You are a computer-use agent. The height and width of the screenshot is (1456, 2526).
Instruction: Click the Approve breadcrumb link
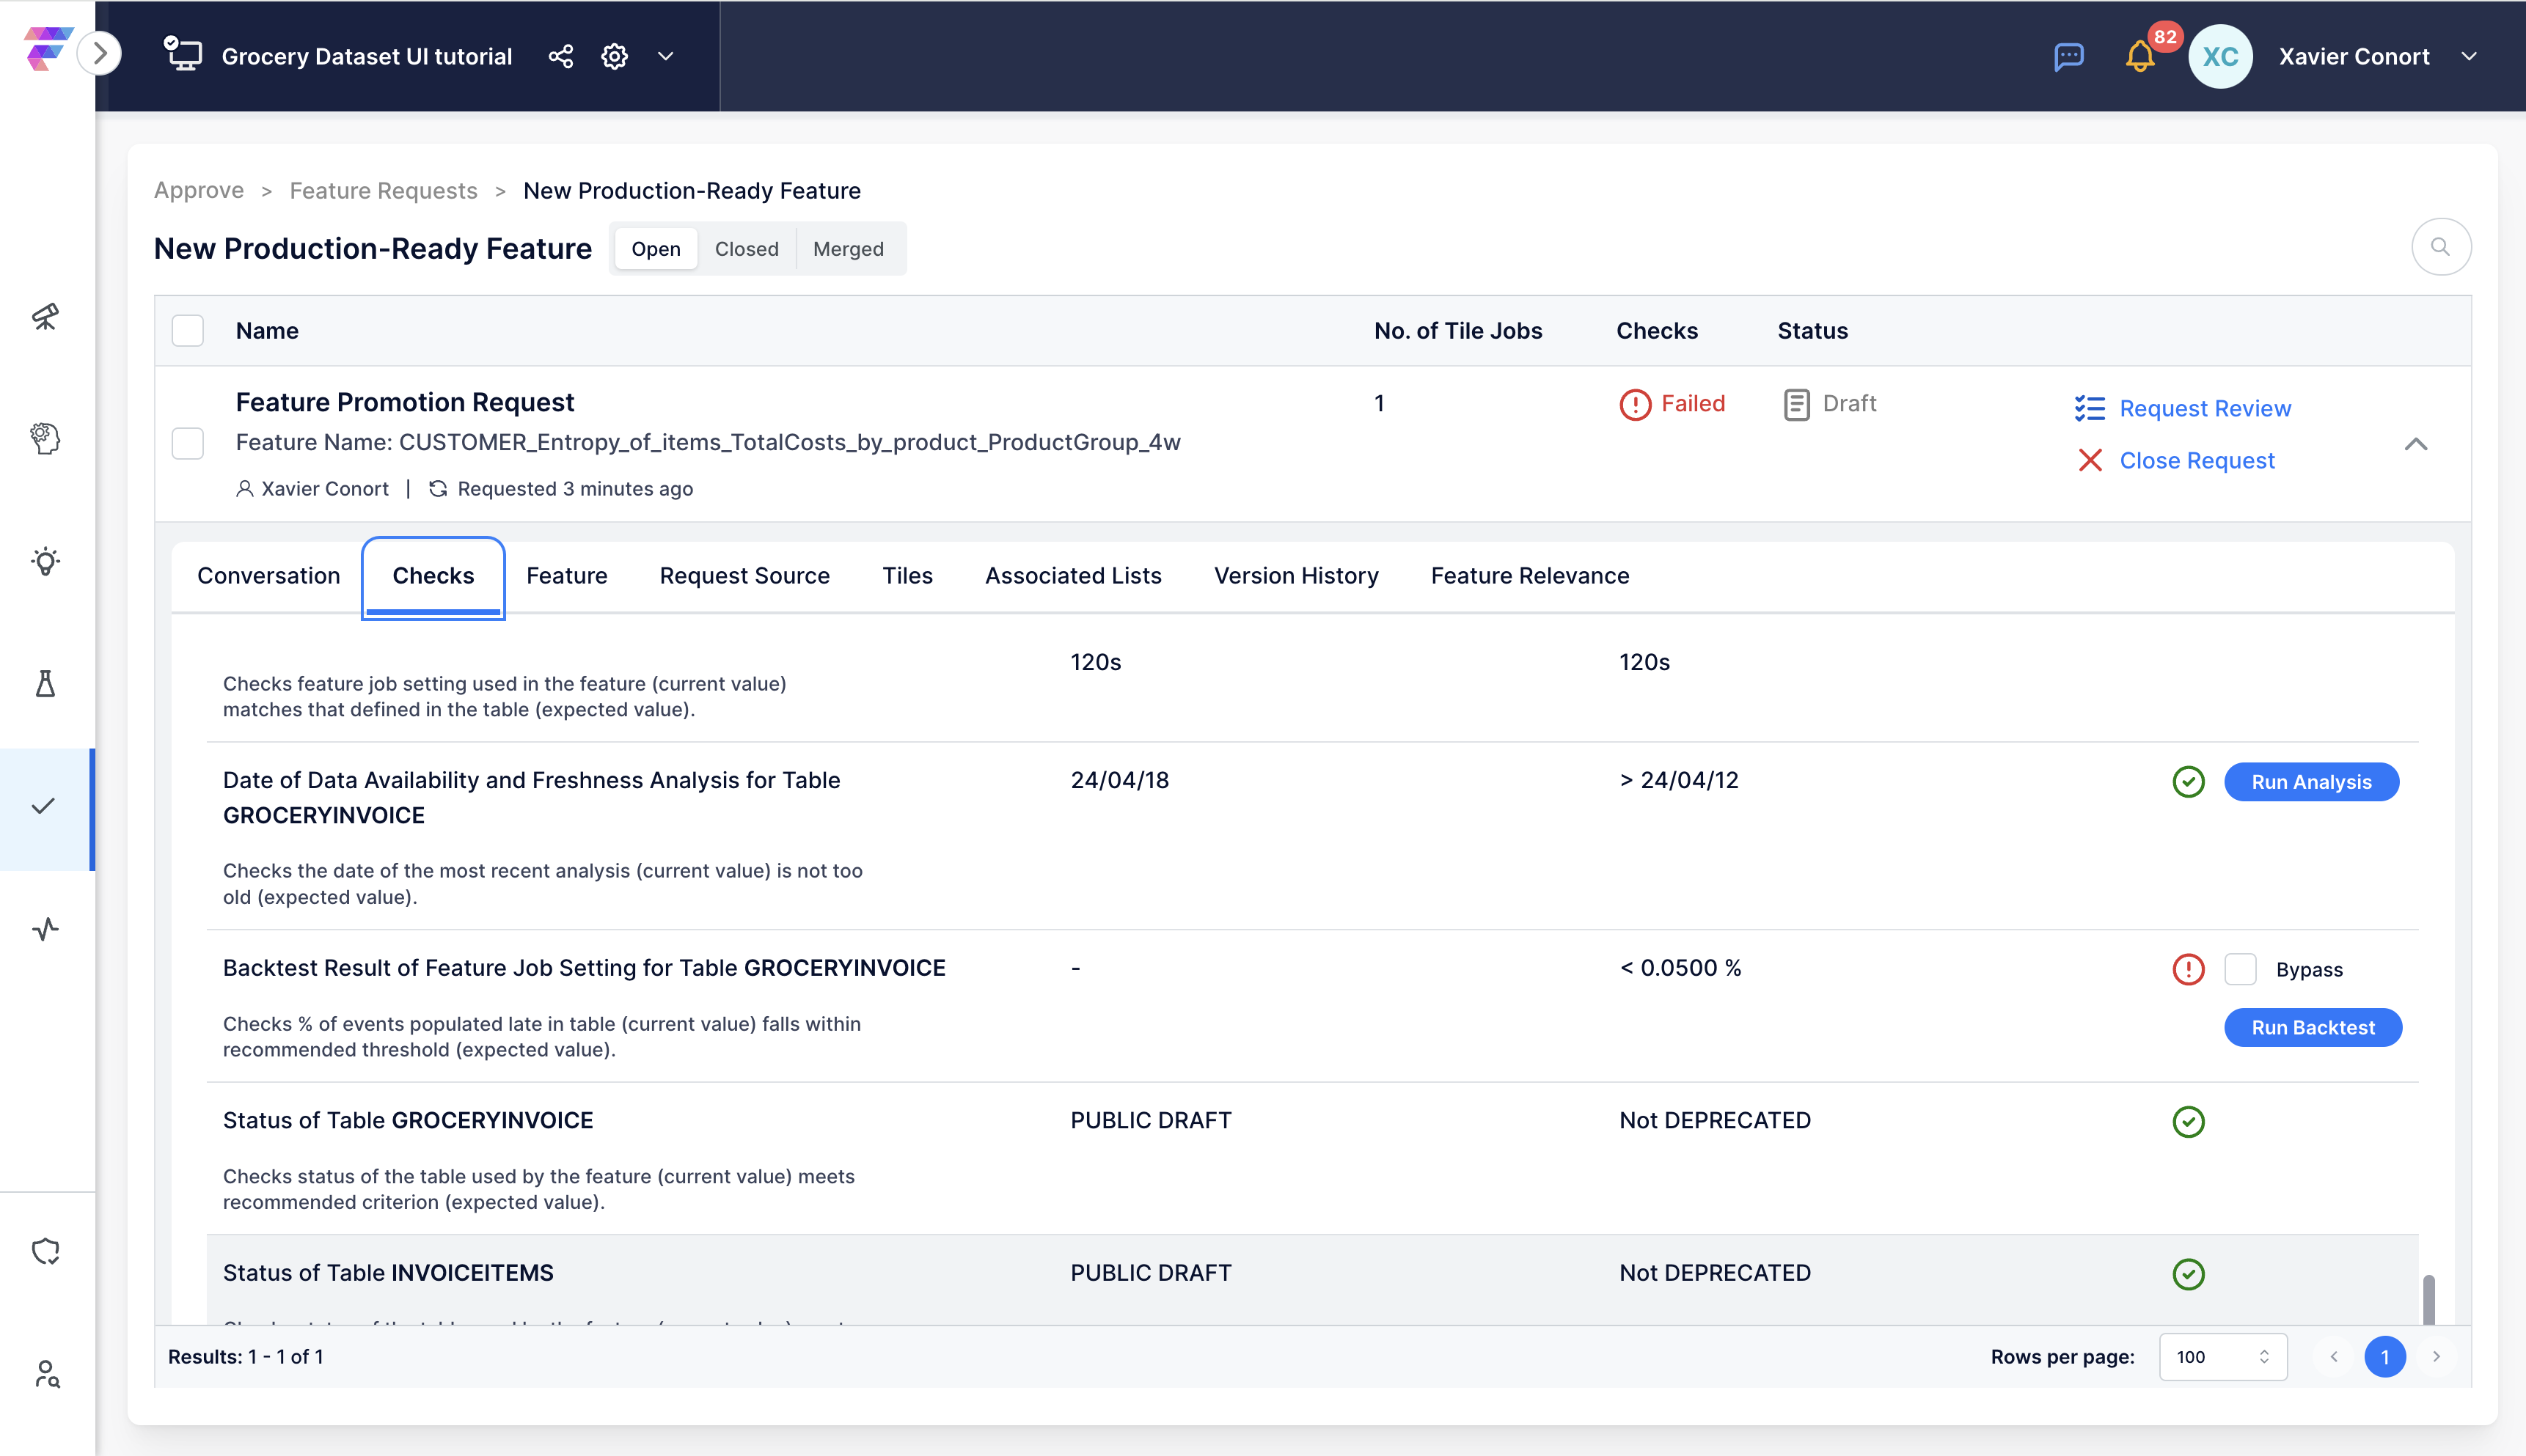click(198, 190)
